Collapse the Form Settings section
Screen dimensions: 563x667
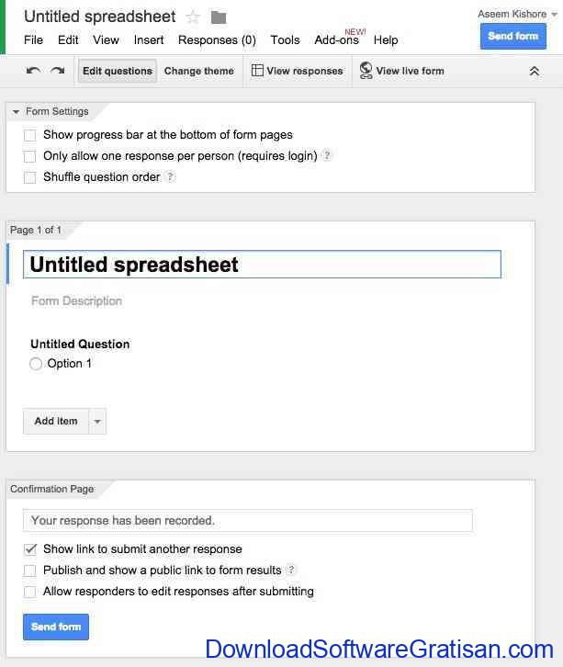click(17, 112)
